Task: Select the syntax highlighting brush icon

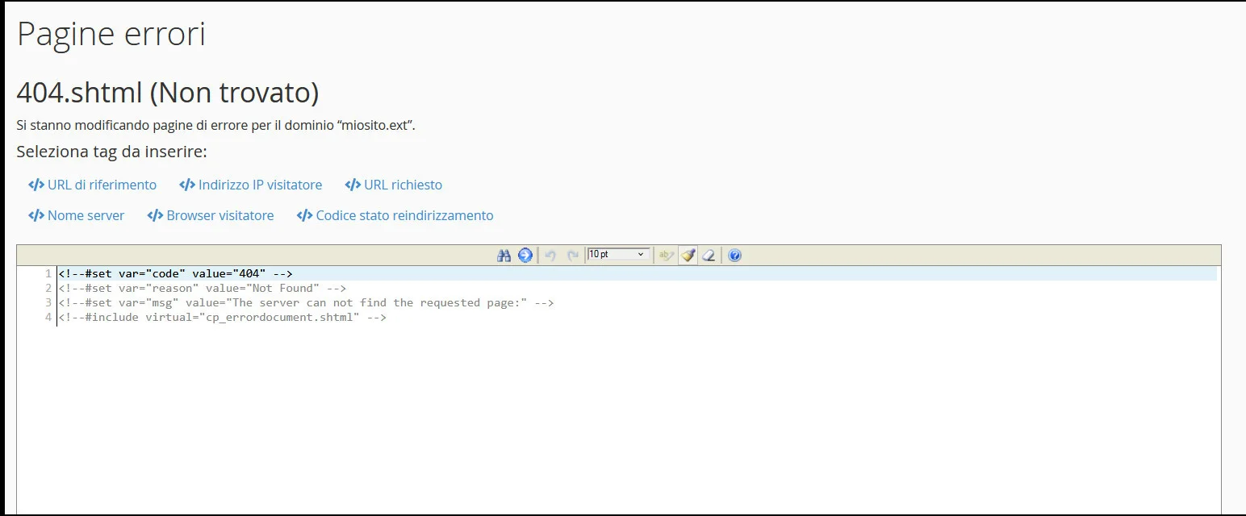Action: click(688, 255)
